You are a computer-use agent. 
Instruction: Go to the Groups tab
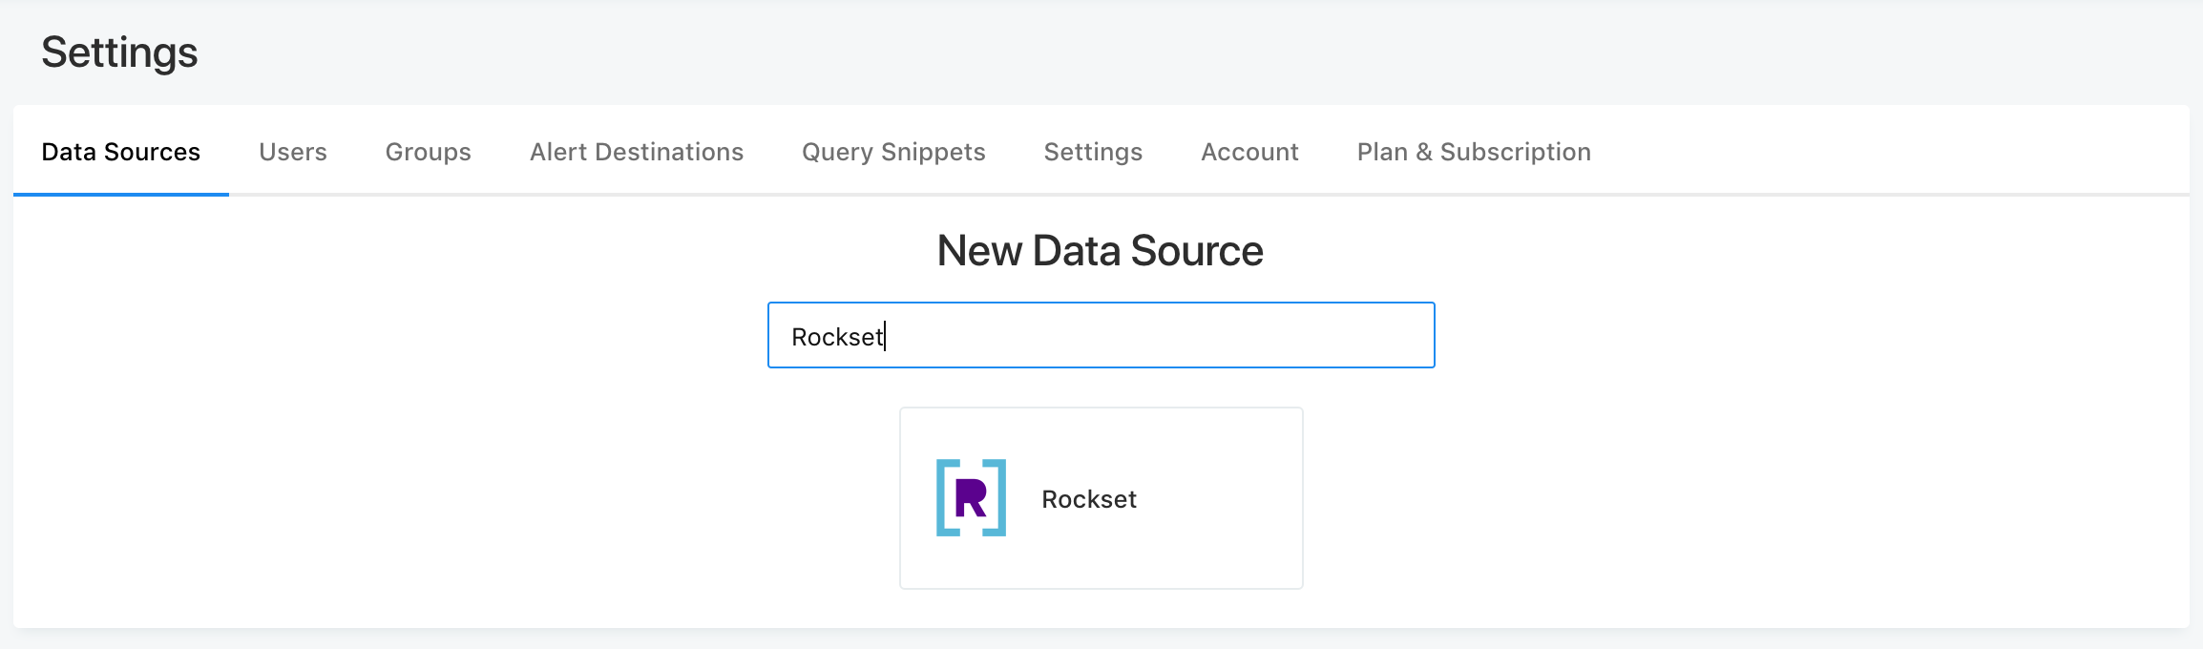pyautogui.click(x=429, y=152)
